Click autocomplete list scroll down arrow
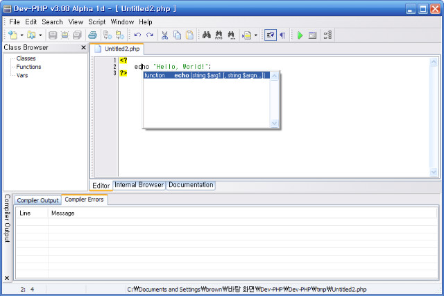Viewport: 444px width, 296px height. (274, 124)
